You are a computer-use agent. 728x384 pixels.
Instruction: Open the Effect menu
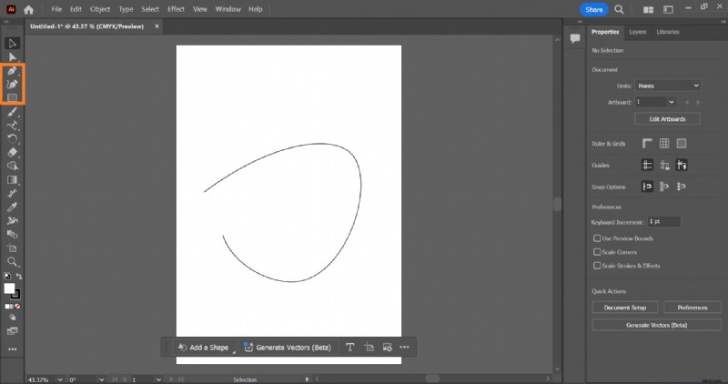pyautogui.click(x=176, y=9)
